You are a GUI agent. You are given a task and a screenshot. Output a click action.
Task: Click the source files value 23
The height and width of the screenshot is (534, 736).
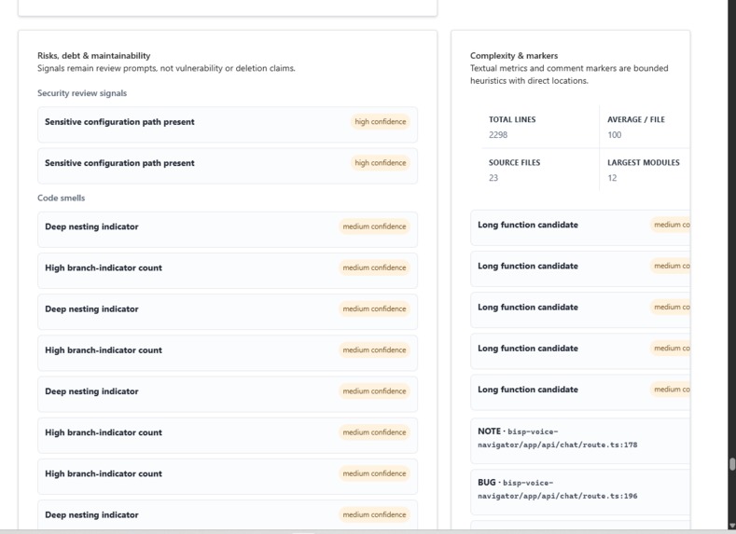click(x=493, y=178)
